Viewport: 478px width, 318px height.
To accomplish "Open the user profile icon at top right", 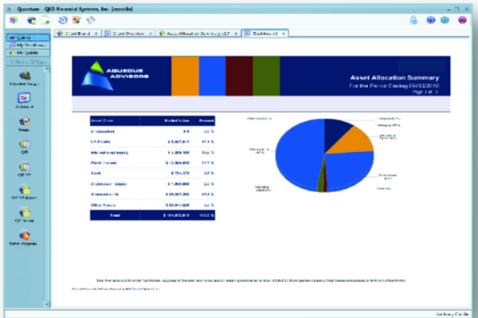I will [x=413, y=21].
